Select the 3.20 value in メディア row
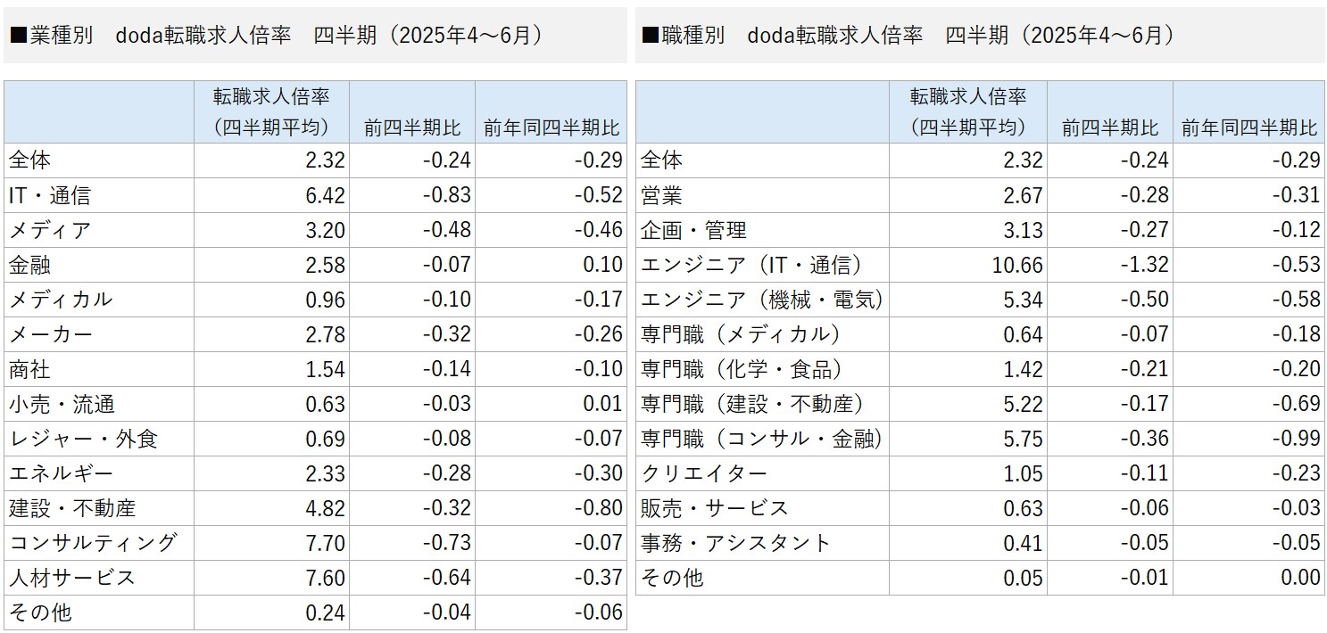Screen dimensions: 1327x633 pos(325,230)
